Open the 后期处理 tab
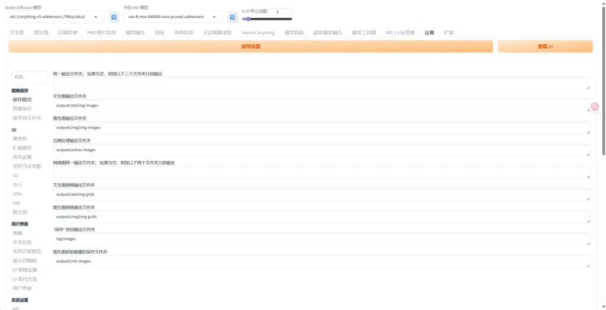606x310 pixels. 67,33
